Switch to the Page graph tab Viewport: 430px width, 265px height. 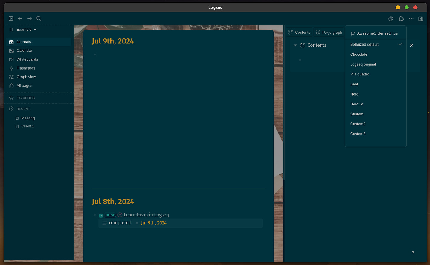coord(329,32)
